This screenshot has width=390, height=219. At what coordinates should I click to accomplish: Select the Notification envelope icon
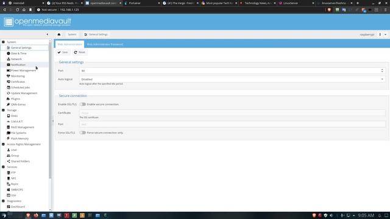9,65
